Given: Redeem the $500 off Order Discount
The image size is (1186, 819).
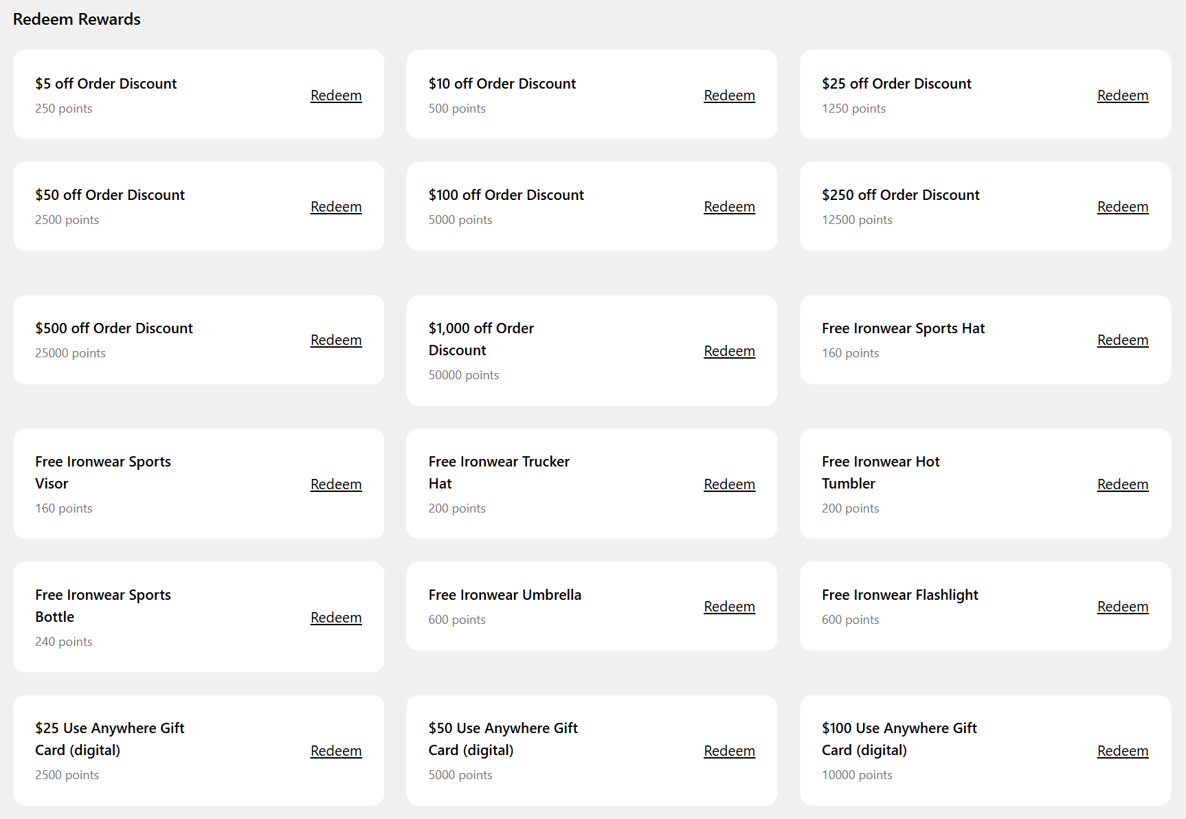Looking at the screenshot, I should pyautogui.click(x=336, y=340).
